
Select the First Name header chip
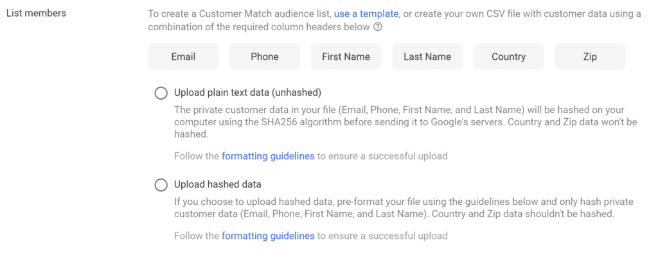(x=346, y=57)
